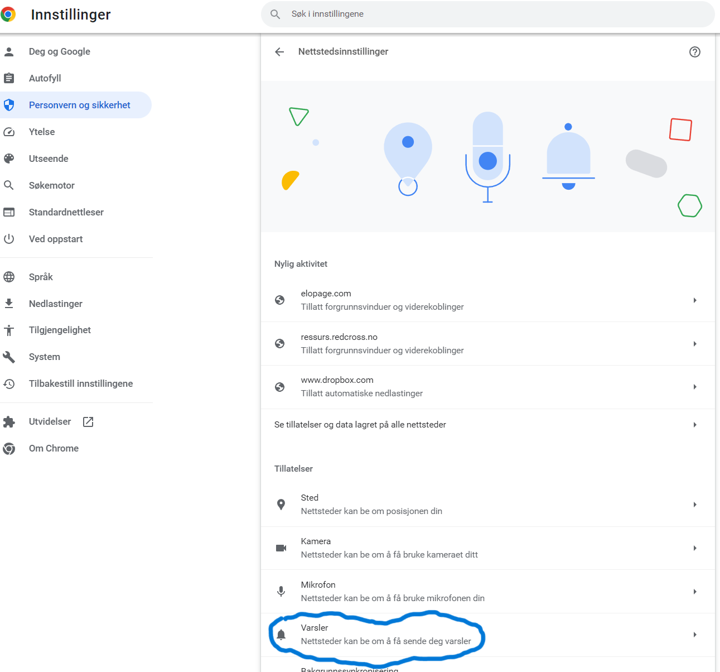Open Tilbakestill innstillingene in sidebar
Viewport: 720px width, 672px height.
81,383
